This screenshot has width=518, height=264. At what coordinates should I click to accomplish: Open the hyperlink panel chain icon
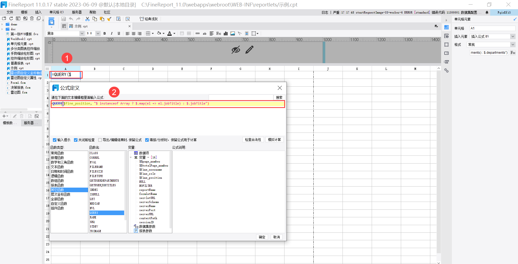tap(446, 70)
